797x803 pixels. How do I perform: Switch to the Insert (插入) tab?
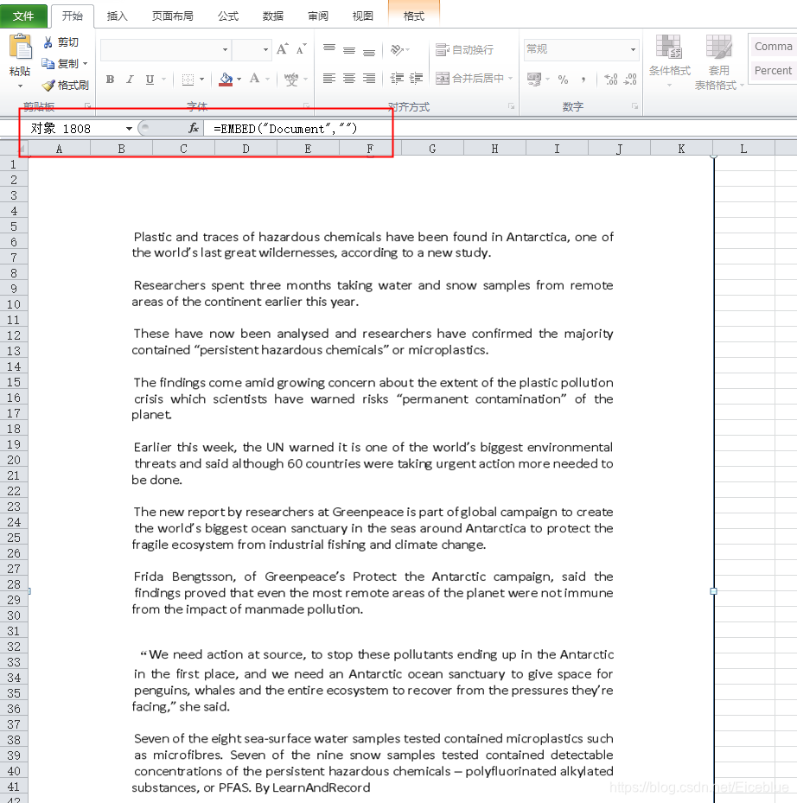tap(117, 16)
